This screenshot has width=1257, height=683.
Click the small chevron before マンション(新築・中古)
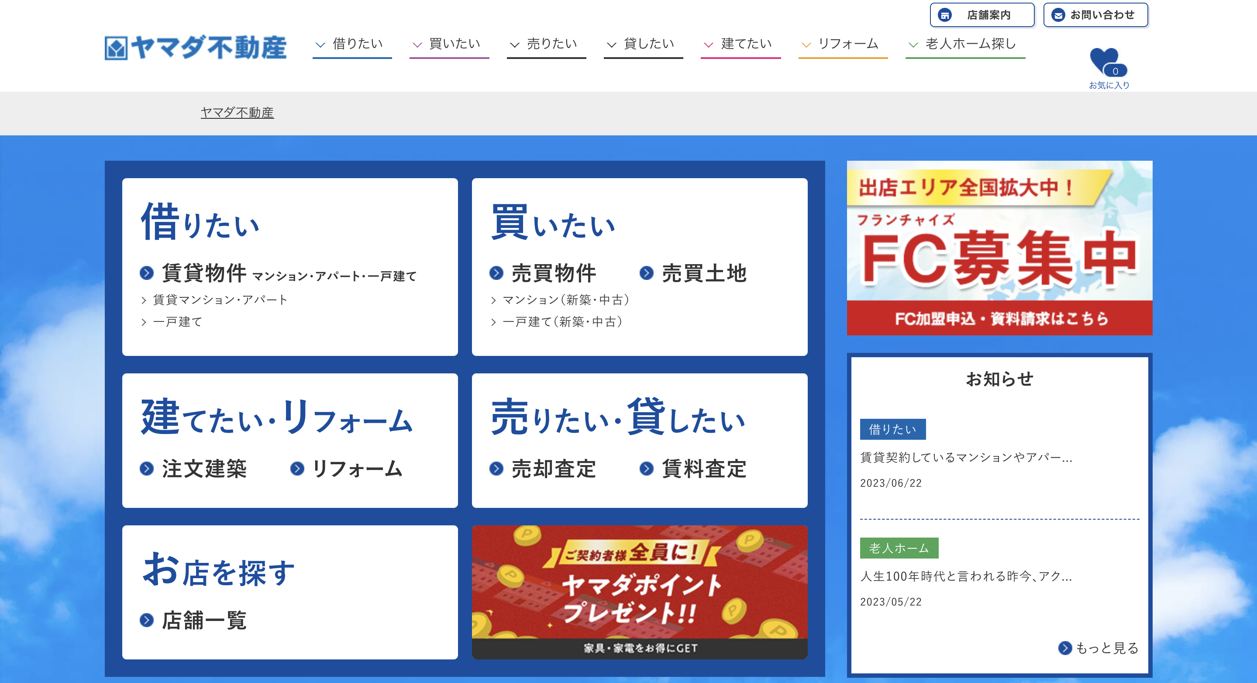[x=493, y=300]
